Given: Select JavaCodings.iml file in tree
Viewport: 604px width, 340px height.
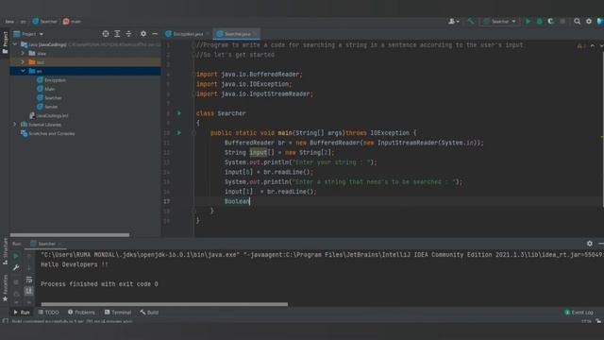Looking at the screenshot, I should tap(49, 115).
